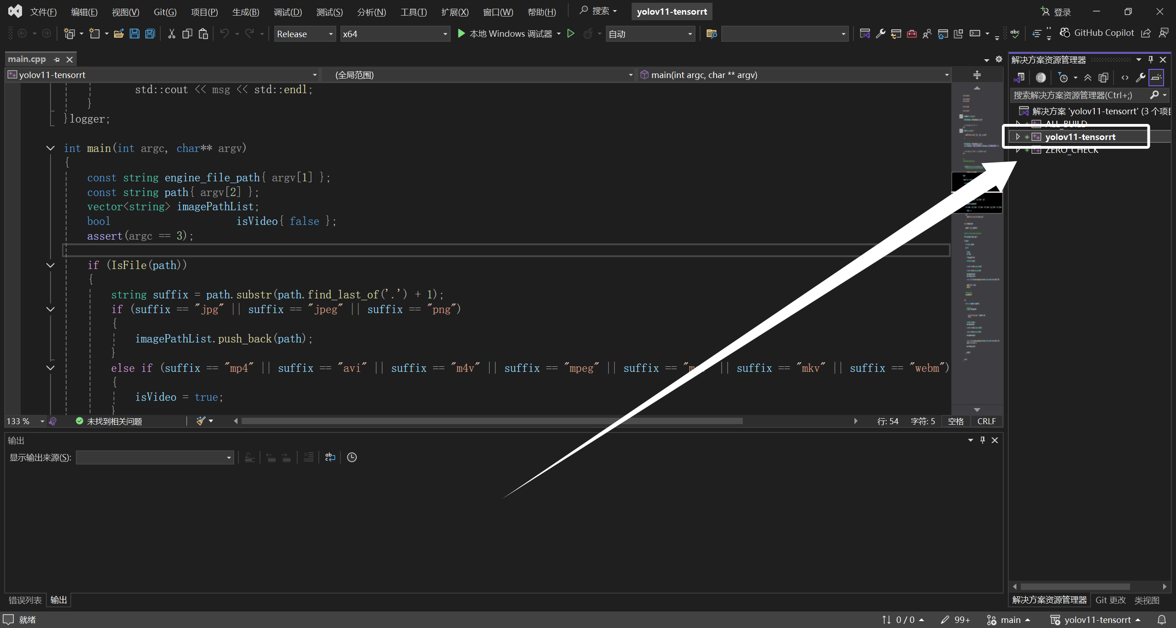Toggle Preview Selected Items in Solution Explorer
This screenshot has height=628, width=1176.
1156,78
